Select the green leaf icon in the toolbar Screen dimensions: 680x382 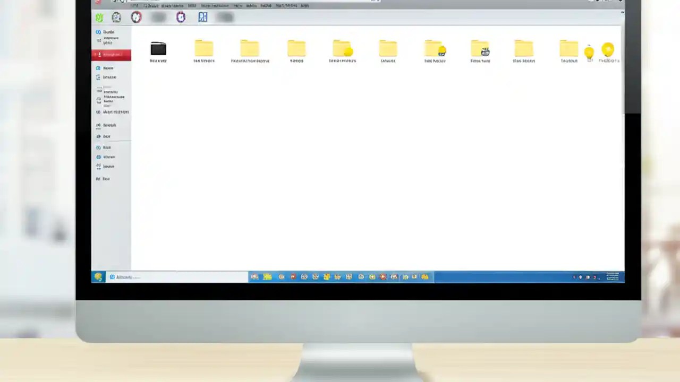point(99,17)
